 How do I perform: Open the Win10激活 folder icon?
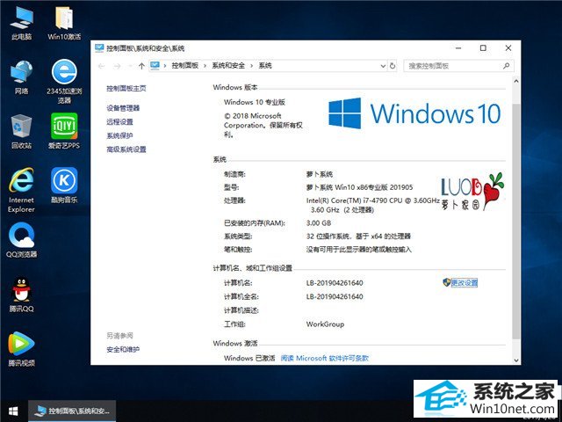click(64, 23)
